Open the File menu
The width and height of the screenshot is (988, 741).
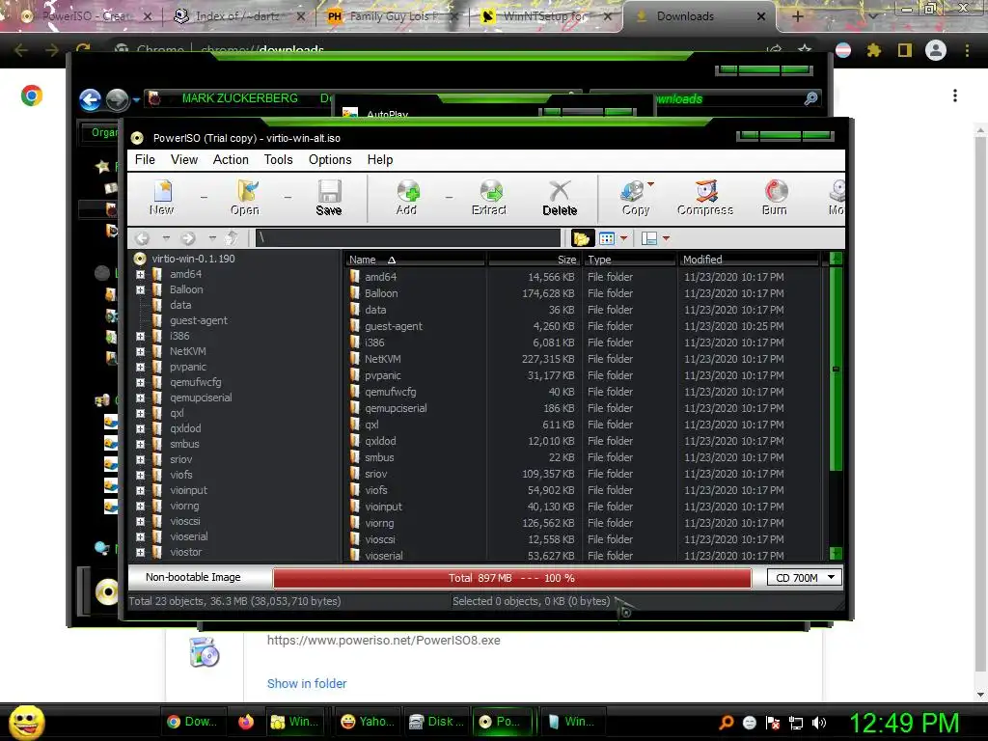(x=145, y=160)
